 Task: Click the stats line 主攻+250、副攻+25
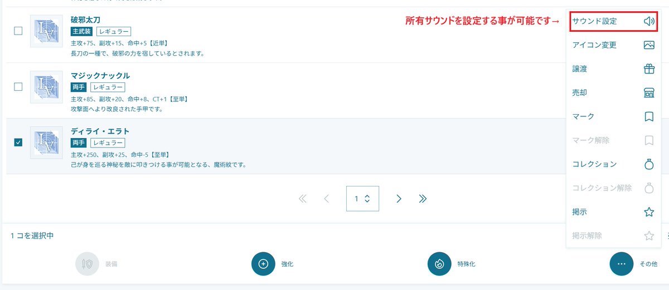(120, 154)
